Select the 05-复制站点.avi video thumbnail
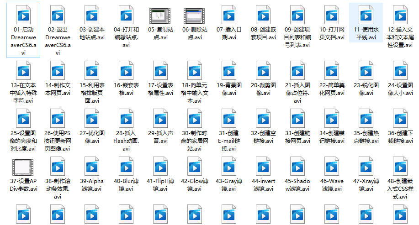 click(x=160, y=16)
